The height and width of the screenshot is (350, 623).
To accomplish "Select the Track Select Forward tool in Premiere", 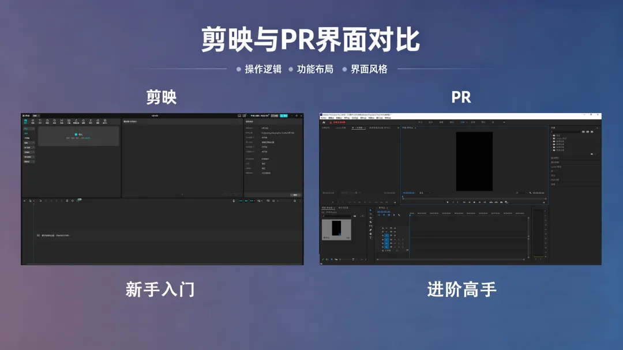I will pyautogui.click(x=371, y=214).
